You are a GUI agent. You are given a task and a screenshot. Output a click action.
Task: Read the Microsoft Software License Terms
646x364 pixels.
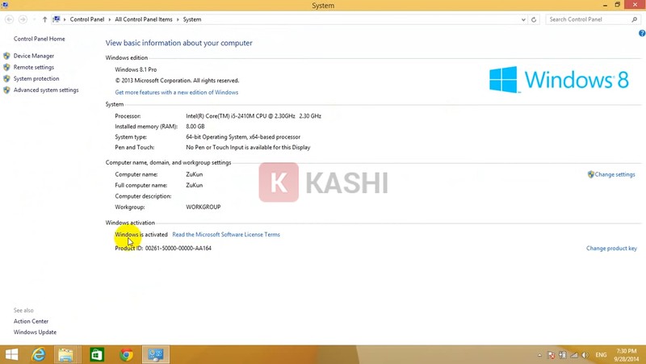tap(226, 235)
